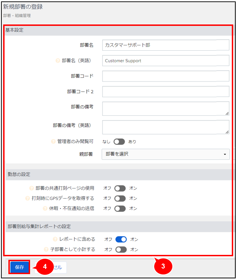Screen dimensions: 236x279
Task: Click help icon next to 管理者のみ閲覧可
Action: (53, 142)
